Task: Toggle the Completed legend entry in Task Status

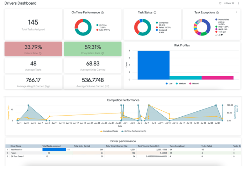Action: click(x=162, y=24)
